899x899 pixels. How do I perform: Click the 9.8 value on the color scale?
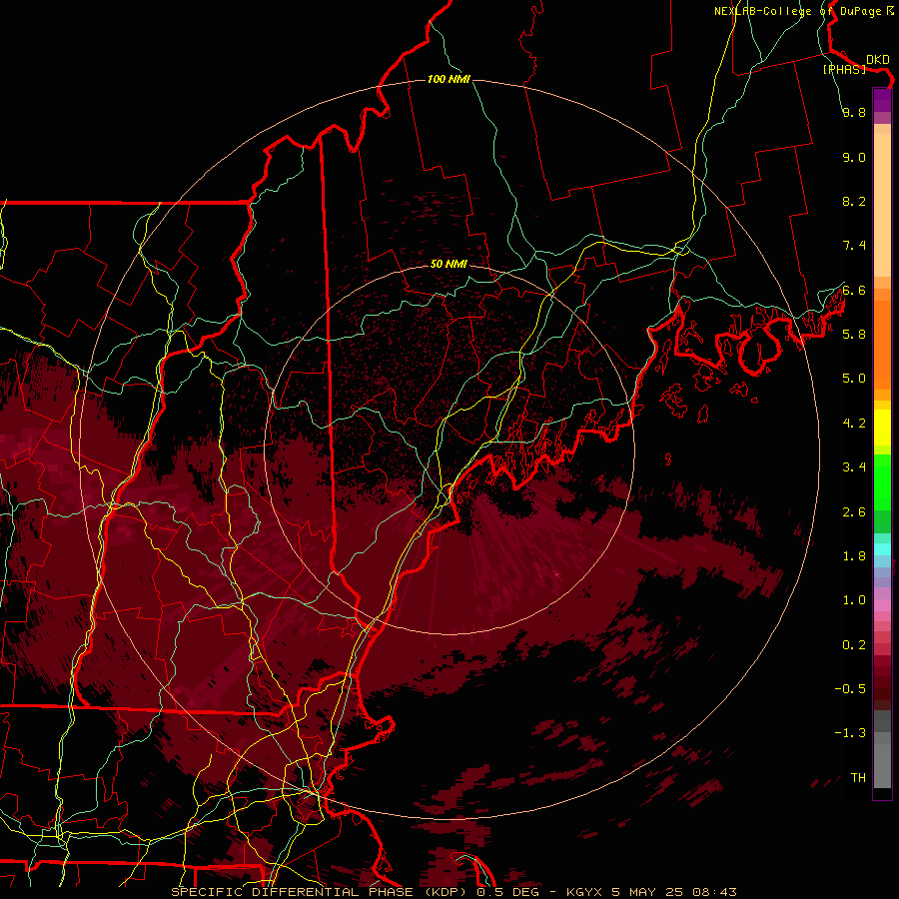(x=854, y=112)
